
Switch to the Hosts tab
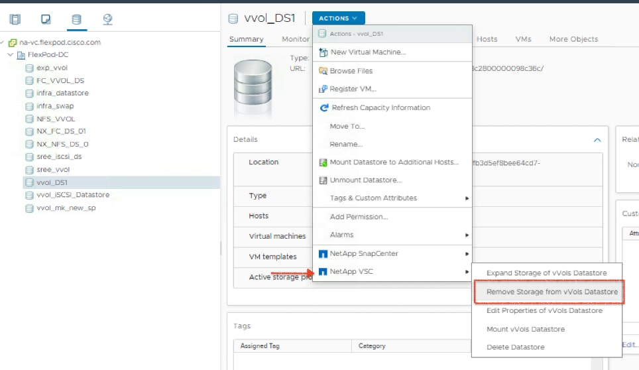[487, 39]
